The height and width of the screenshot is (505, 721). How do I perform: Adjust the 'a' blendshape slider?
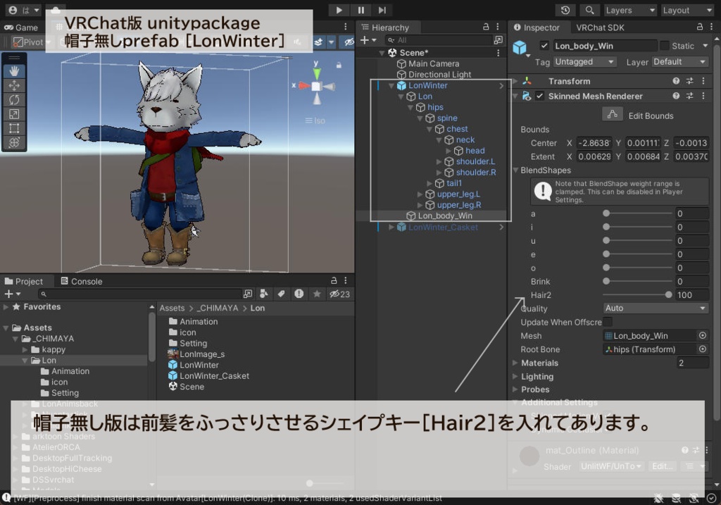(x=637, y=213)
